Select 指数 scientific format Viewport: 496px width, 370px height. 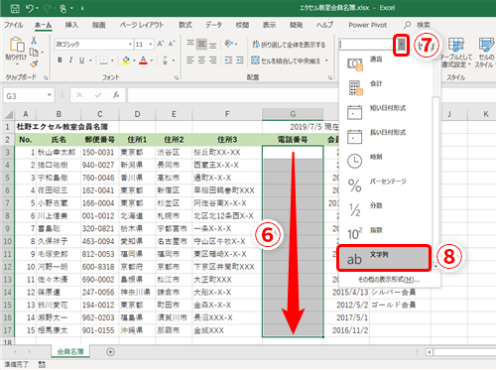pos(385,234)
